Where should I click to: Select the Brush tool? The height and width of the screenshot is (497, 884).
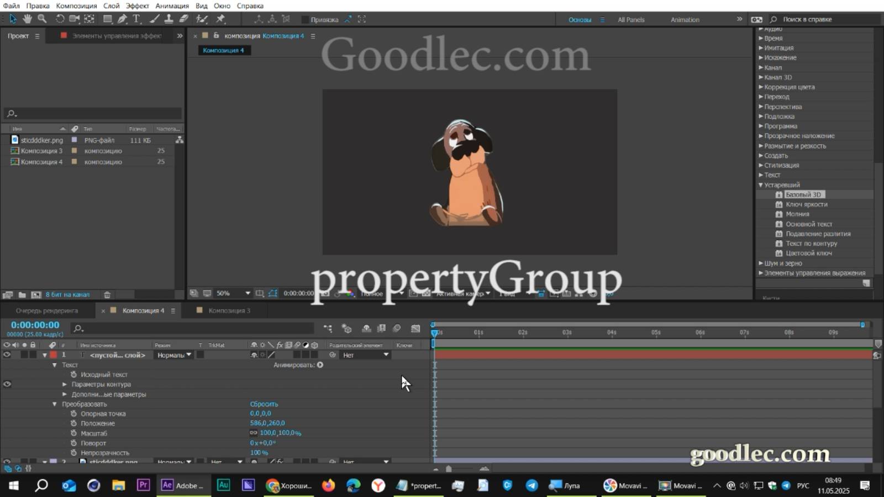154,19
